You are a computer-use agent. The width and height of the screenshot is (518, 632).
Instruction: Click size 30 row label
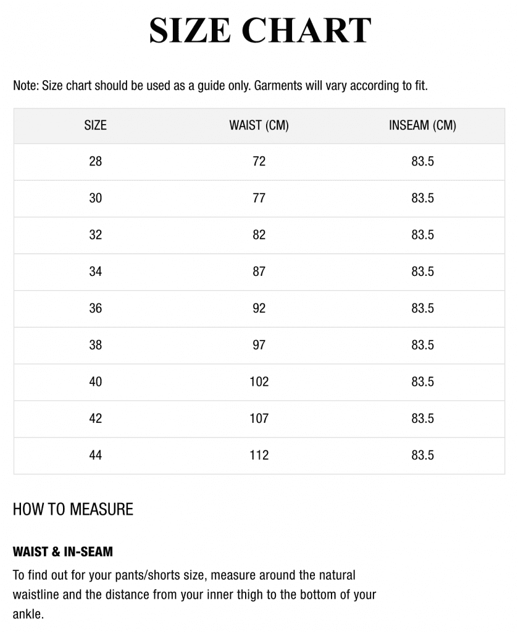[96, 198]
